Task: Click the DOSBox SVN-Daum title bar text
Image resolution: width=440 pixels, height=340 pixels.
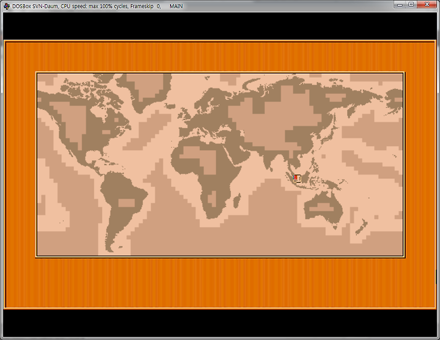Action: (x=97, y=6)
